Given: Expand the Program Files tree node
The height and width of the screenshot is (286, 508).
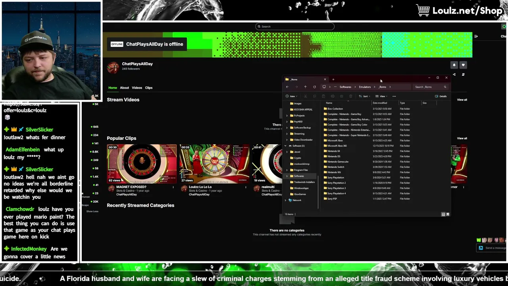Looking at the screenshot, I should [287, 170].
